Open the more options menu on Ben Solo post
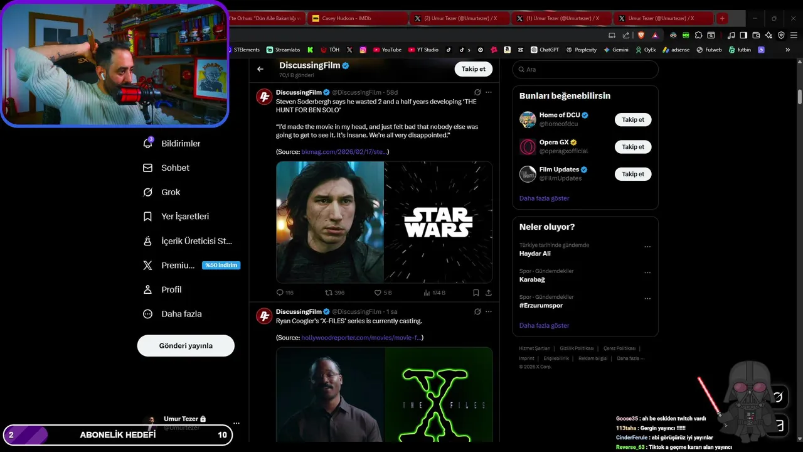The width and height of the screenshot is (803, 452). [x=489, y=92]
